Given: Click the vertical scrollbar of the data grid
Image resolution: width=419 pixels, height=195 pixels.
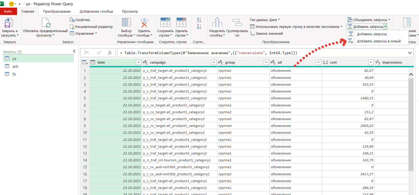Looking at the screenshot, I should [x=411, y=123].
